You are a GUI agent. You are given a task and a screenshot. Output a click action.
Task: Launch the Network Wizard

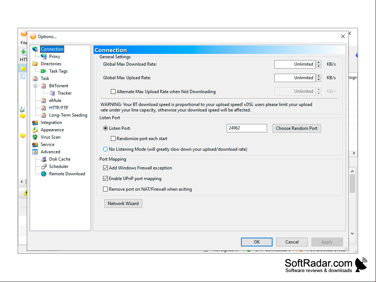[x=123, y=204]
